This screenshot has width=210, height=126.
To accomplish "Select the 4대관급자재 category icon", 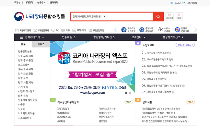I will pos(35,30).
